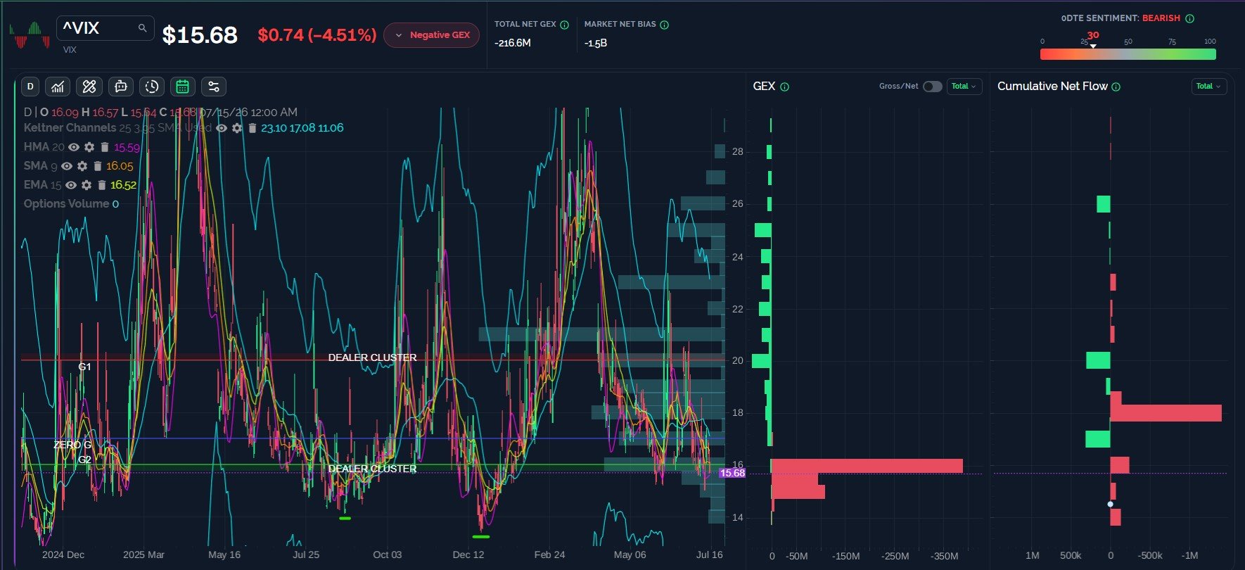Viewport: 1245px width, 570px height.
Task: Open the robot assistant tool
Action: (x=121, y=87)
